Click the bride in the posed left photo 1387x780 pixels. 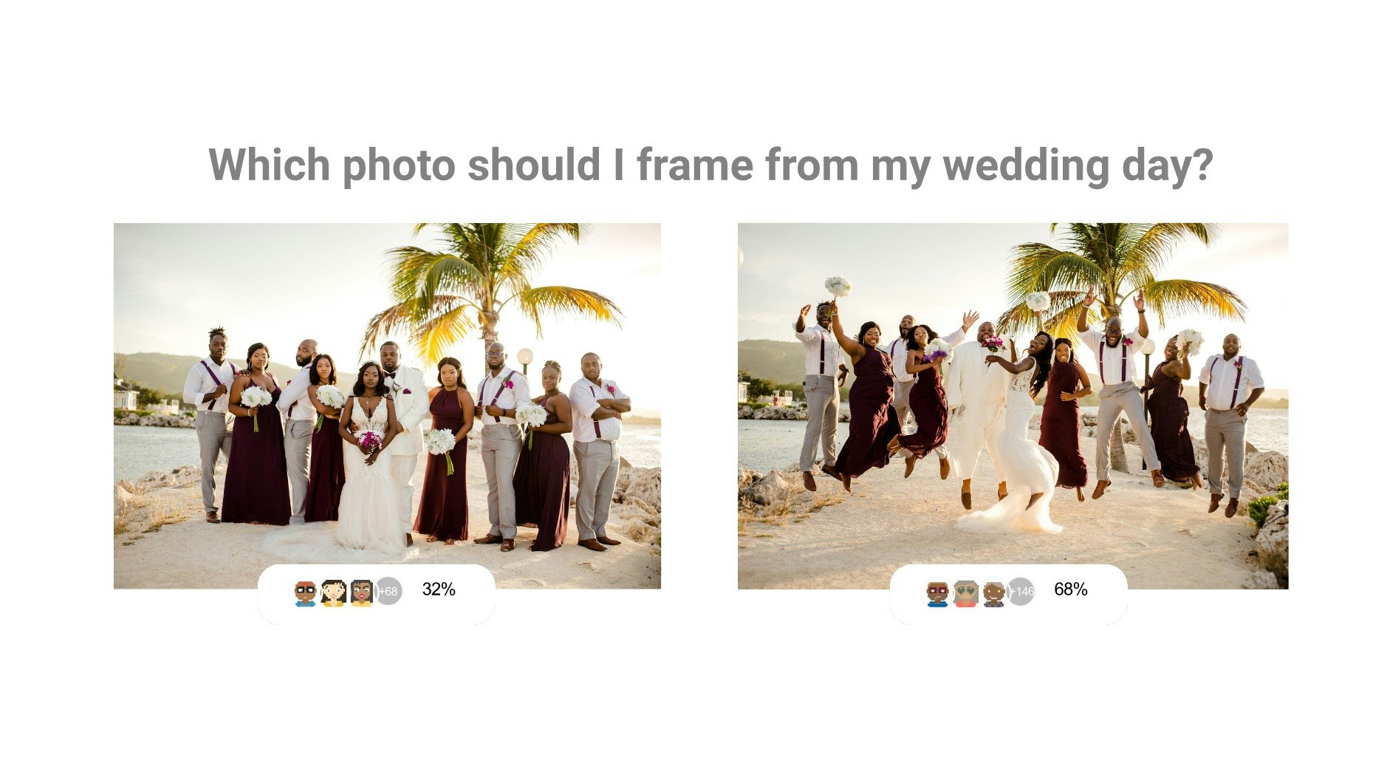[x=368, y=458]
